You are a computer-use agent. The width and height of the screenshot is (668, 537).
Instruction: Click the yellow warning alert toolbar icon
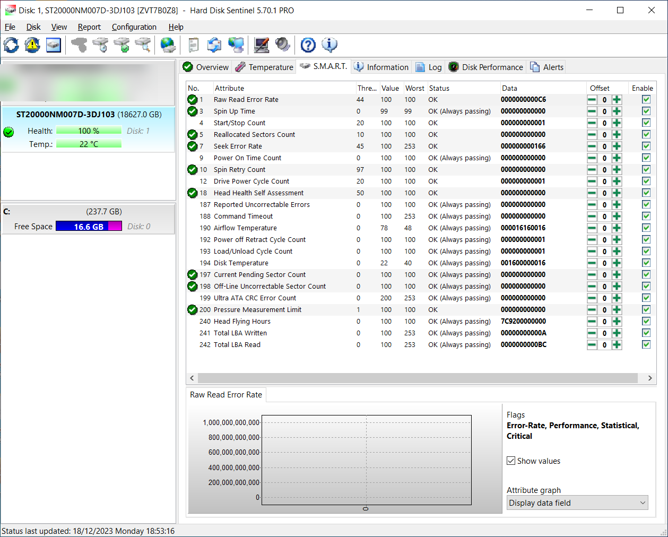coord(32,45)
